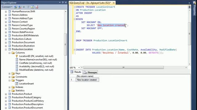Open the active documents list arrow

click(189, 3)
